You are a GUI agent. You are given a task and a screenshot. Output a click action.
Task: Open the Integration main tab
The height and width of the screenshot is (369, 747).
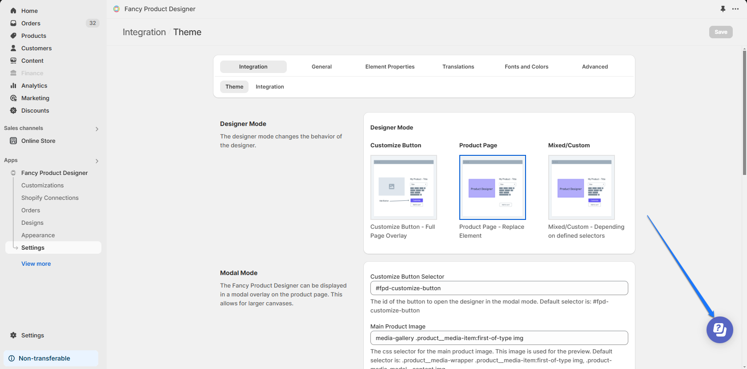click(x=253, y=67)
